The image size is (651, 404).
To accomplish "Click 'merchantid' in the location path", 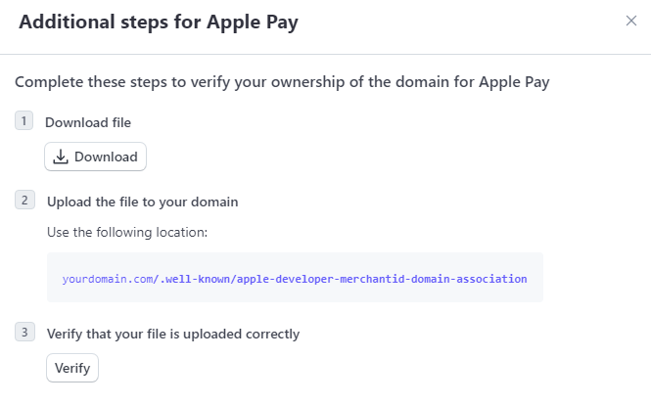I will pyautogui.click(x=372, y=279).
